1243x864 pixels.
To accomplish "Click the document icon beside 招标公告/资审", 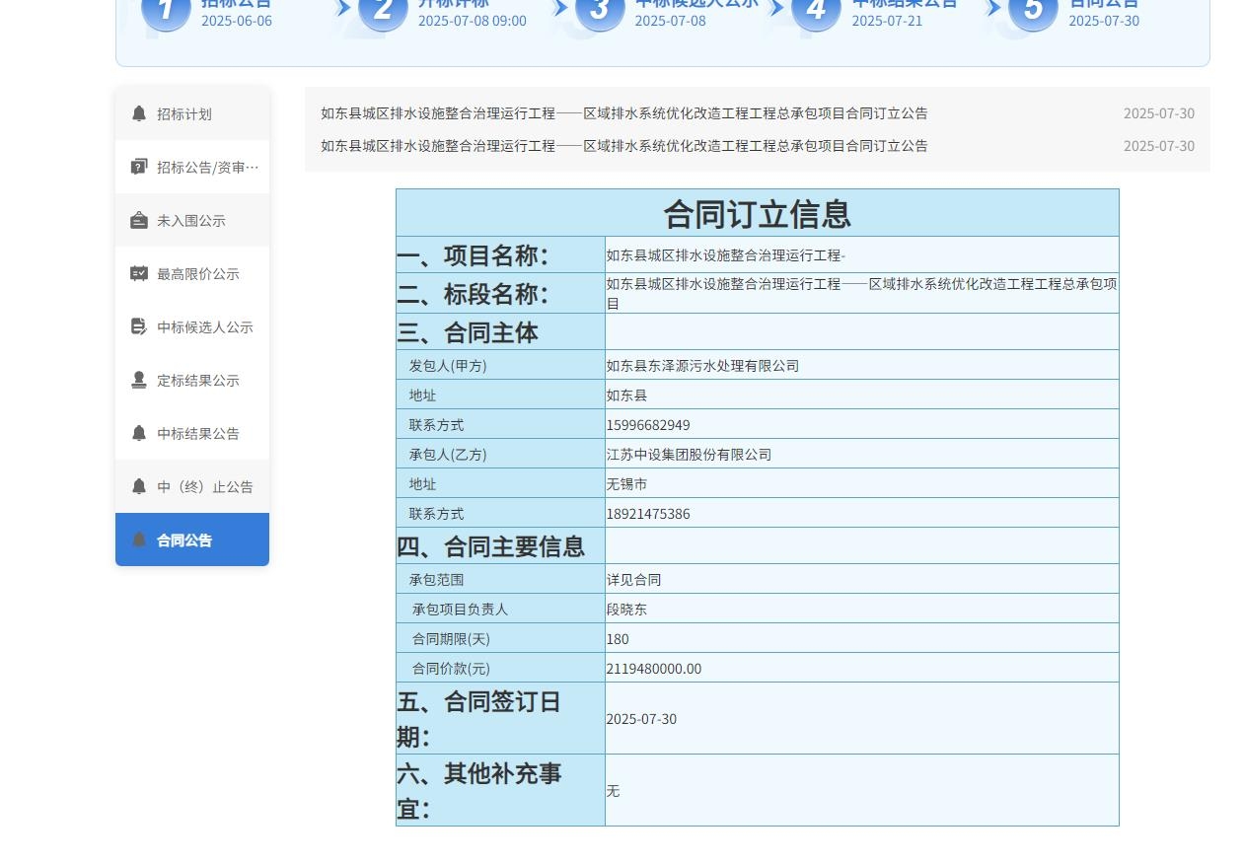I will [139, 167].
